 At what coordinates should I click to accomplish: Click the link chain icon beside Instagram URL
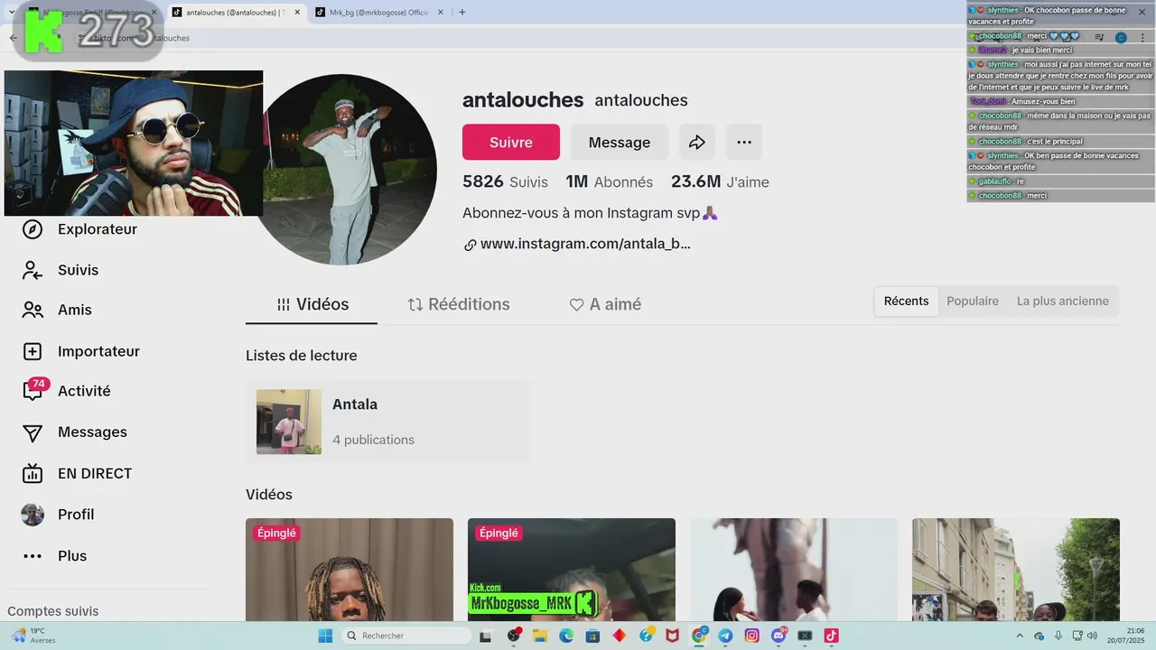(470, 245)
